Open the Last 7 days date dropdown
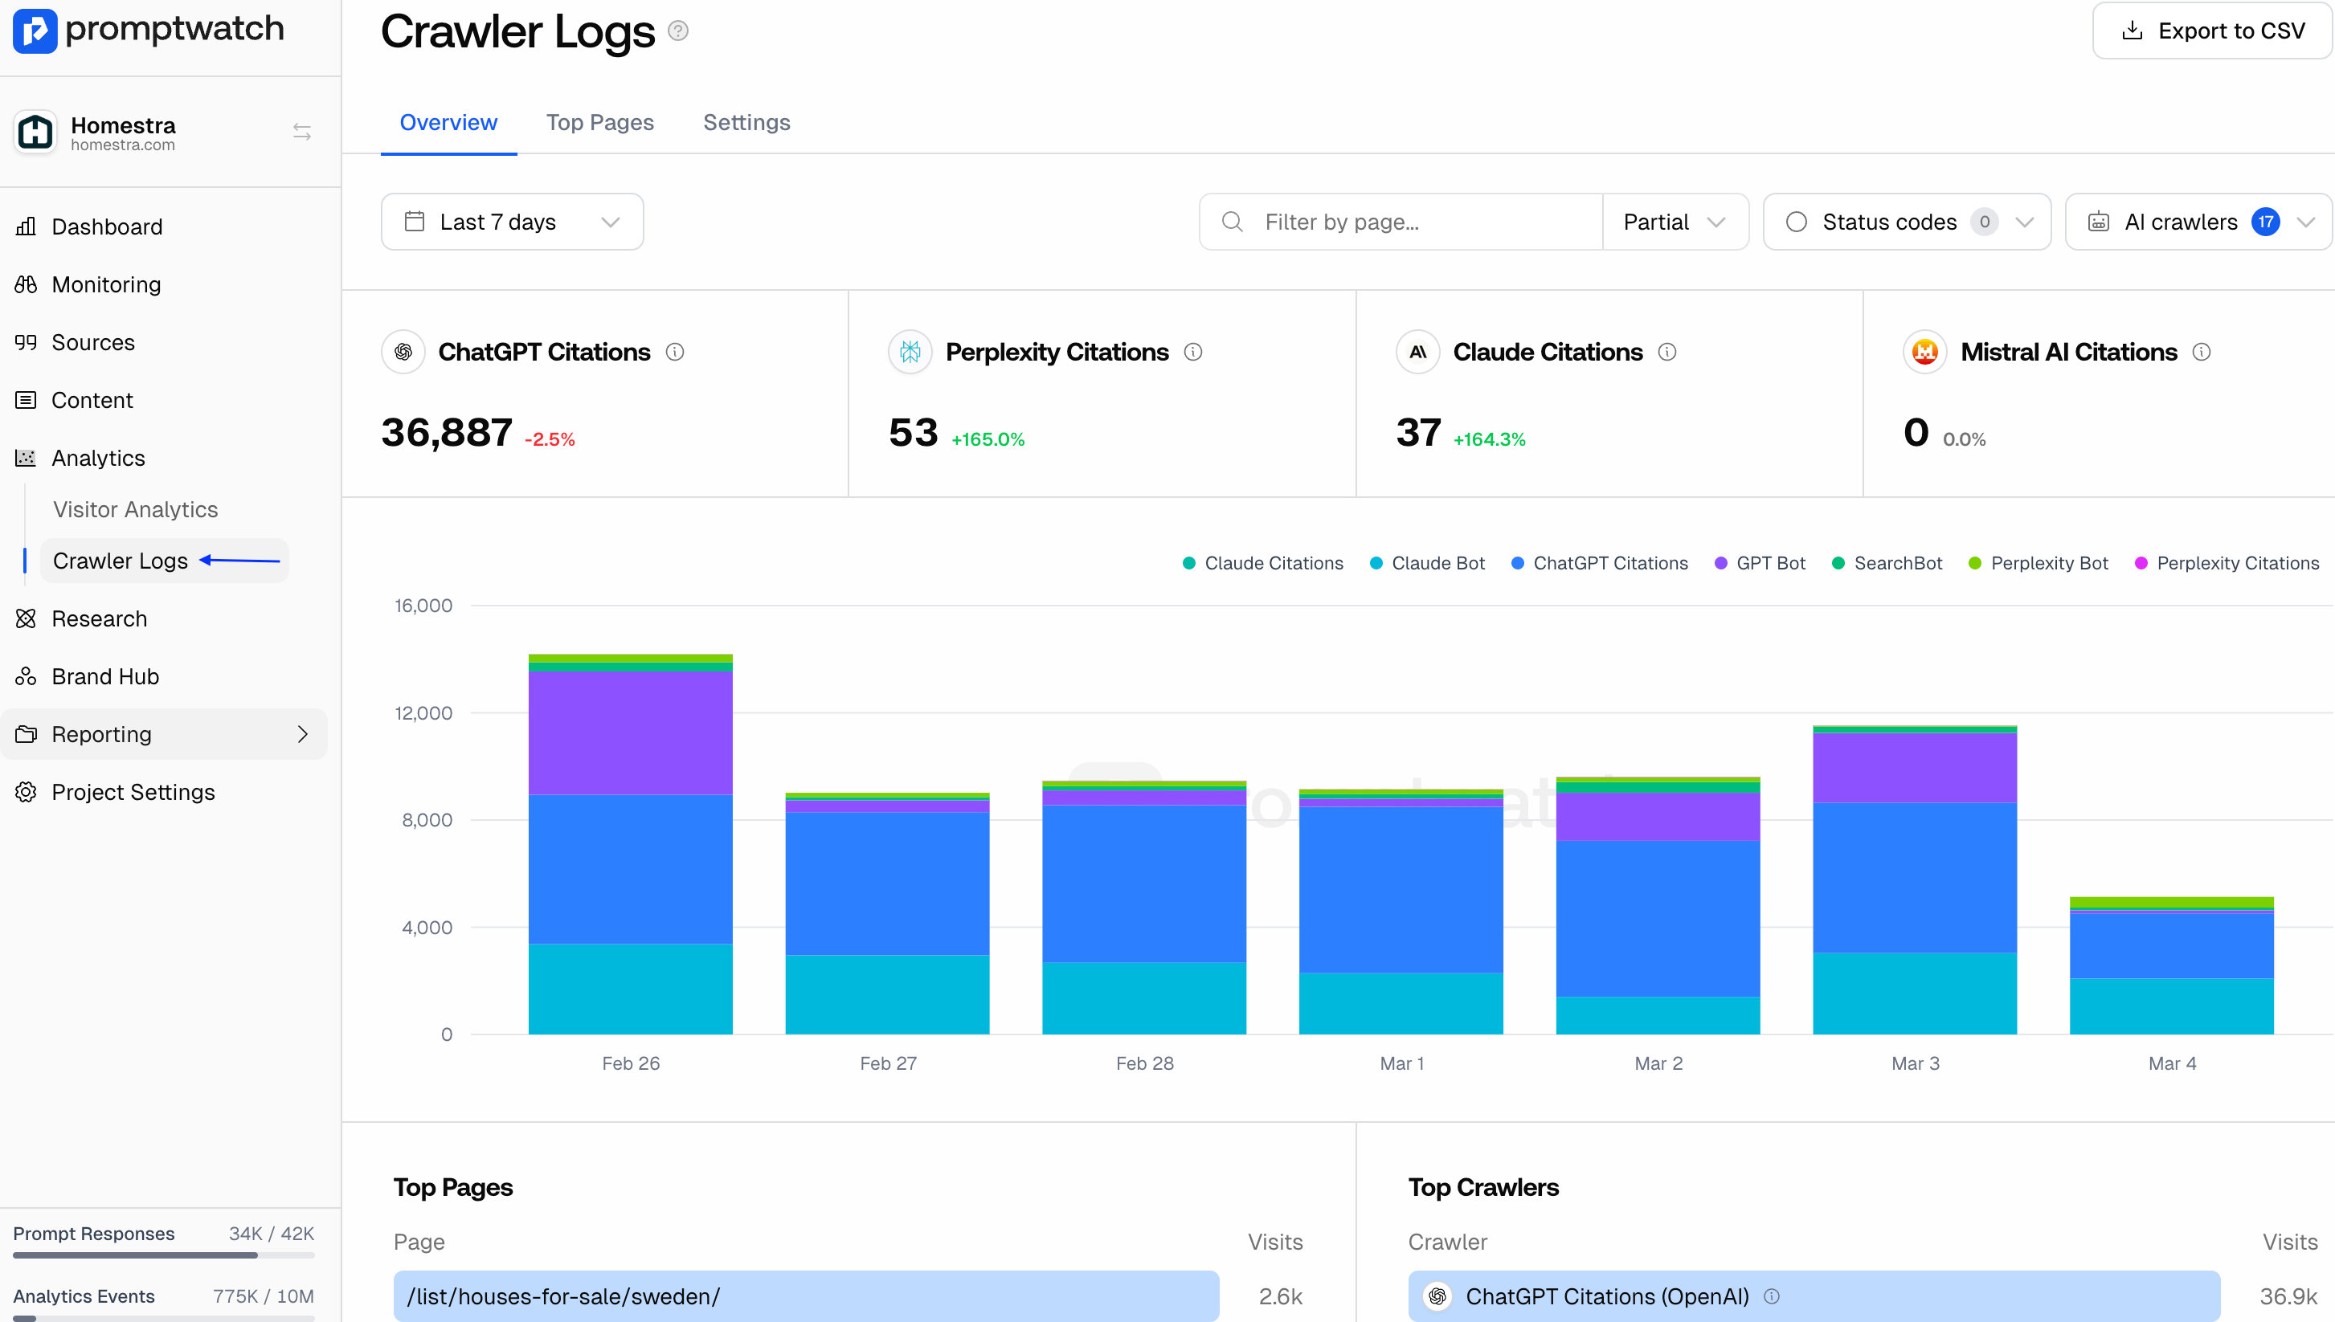 pos(512,222)
